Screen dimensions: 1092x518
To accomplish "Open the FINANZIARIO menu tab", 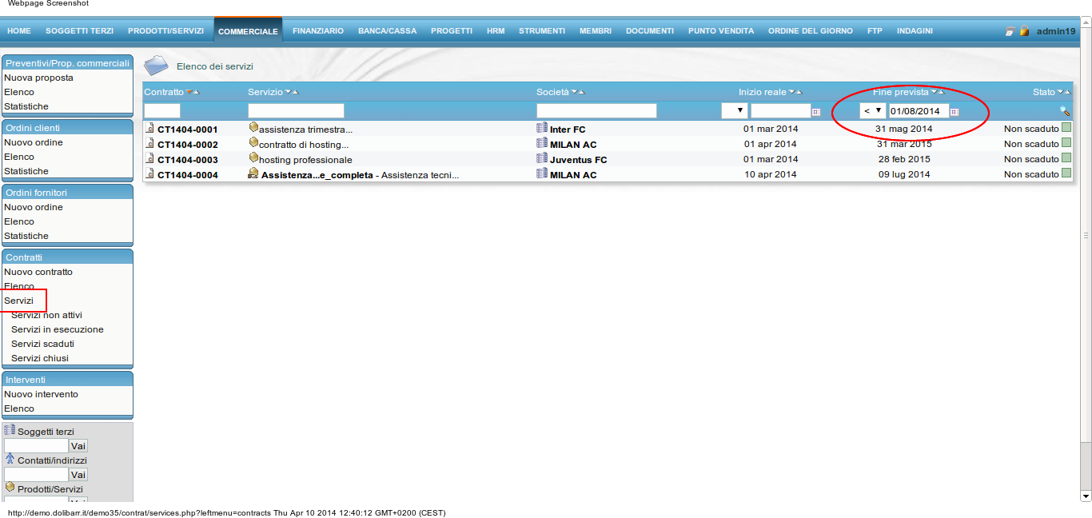I will pos(317,31).
